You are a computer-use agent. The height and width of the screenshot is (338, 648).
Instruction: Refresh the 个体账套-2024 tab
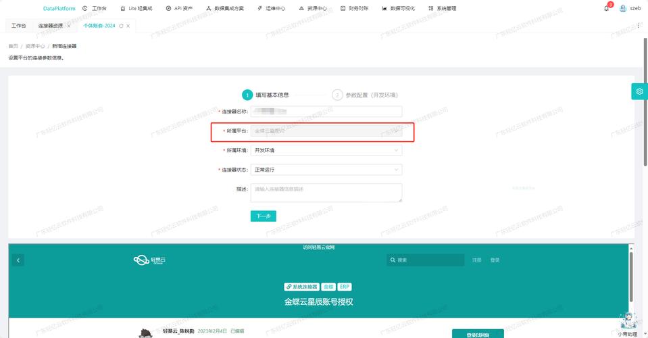(x=121, y=26)
